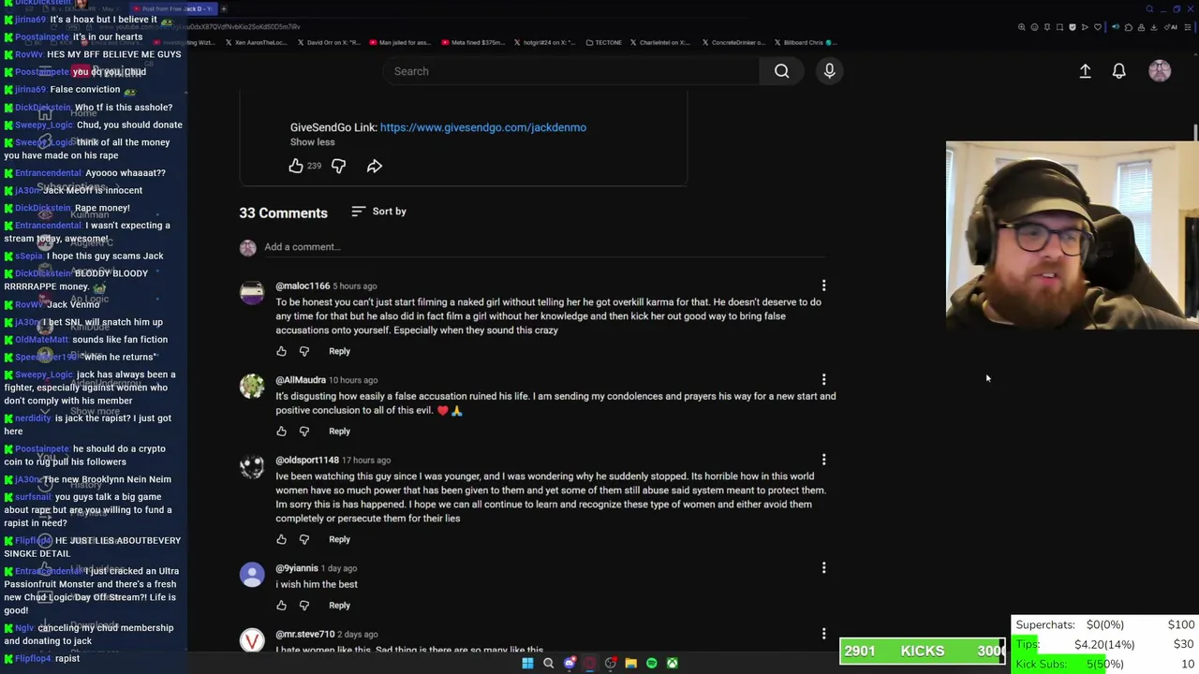Click the YouTube search magnifier button
Screen dimensions: 1199x674
pos(781,71)
